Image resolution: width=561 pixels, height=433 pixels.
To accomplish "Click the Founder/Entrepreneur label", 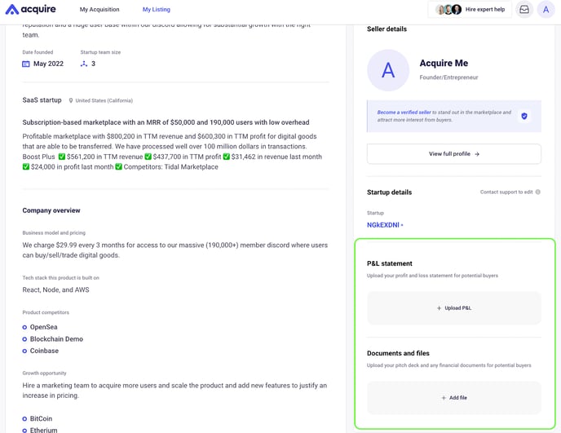I will click(x=448, y=77).
